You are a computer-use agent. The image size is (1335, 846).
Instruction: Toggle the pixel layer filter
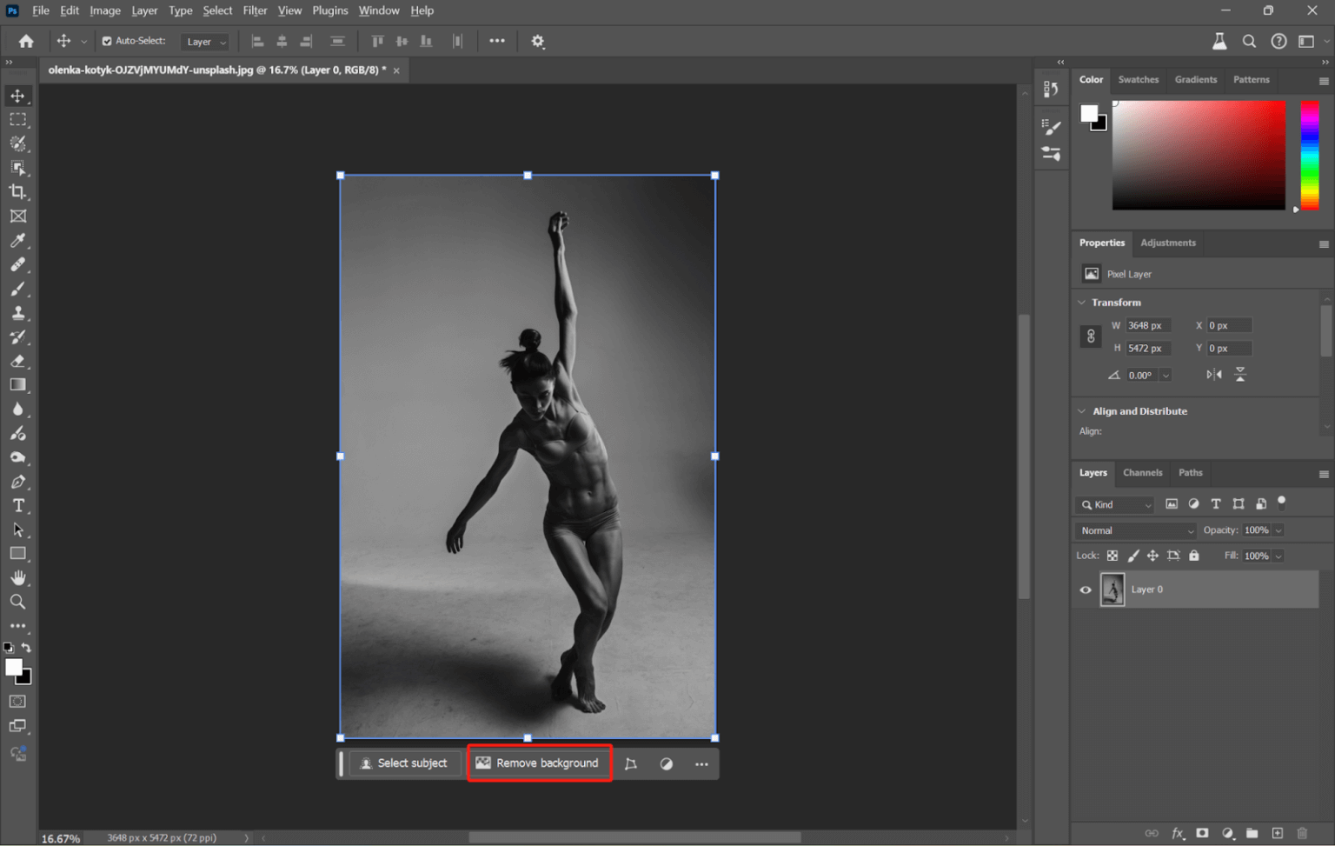click(1172, 504)
